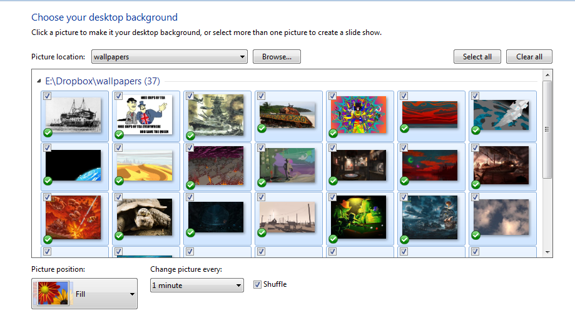Uncheck the blue camouflage wallpaper checkbox
The height and width of the screenshot is (323, 575).
475,96
